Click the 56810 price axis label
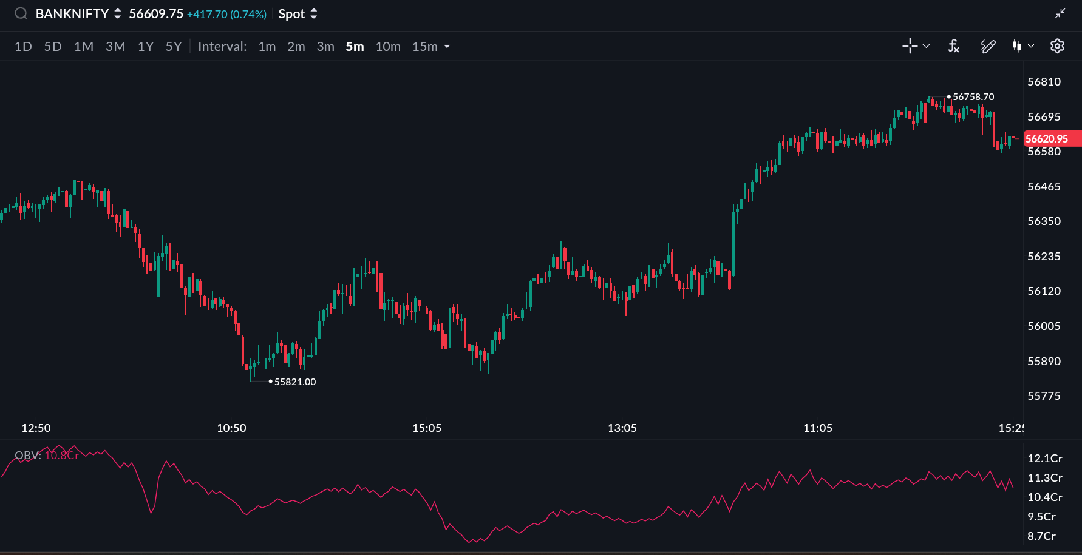The height and width of the screenshot is (555, 1082). [1044, 82]
